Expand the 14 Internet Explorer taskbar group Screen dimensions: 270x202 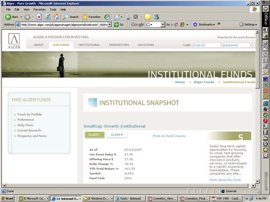[x=80, y=199]
